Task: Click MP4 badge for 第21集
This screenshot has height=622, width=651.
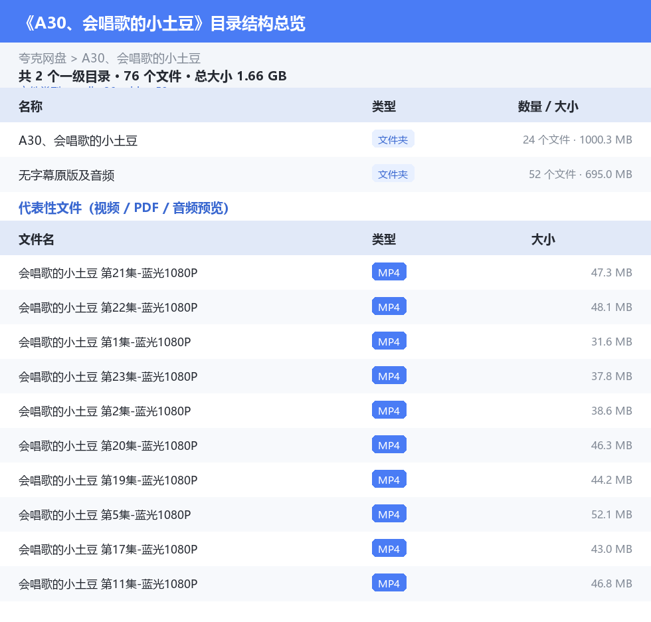Action: tap(389, 272)
